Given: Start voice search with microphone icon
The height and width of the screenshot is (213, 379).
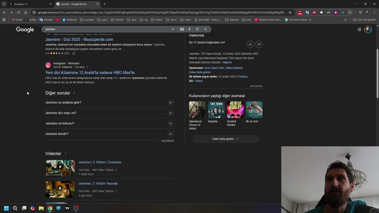Looking at the screenshot, I should click(189, 29).
